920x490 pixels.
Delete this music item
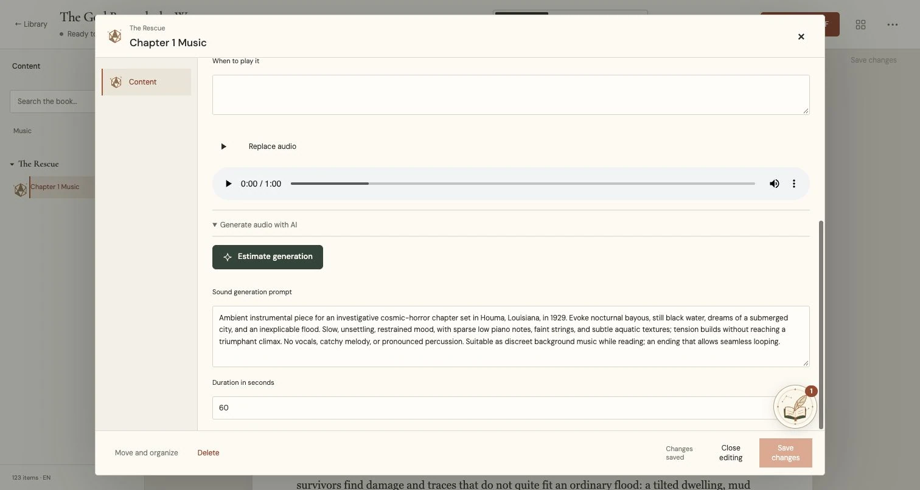pos(208,453)
